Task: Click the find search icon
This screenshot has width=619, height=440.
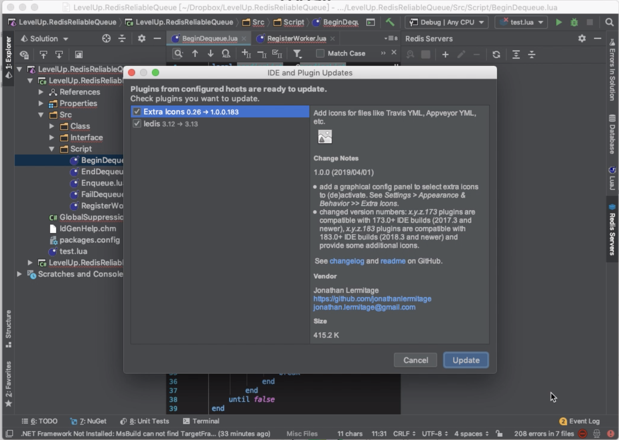Action: 178,54
